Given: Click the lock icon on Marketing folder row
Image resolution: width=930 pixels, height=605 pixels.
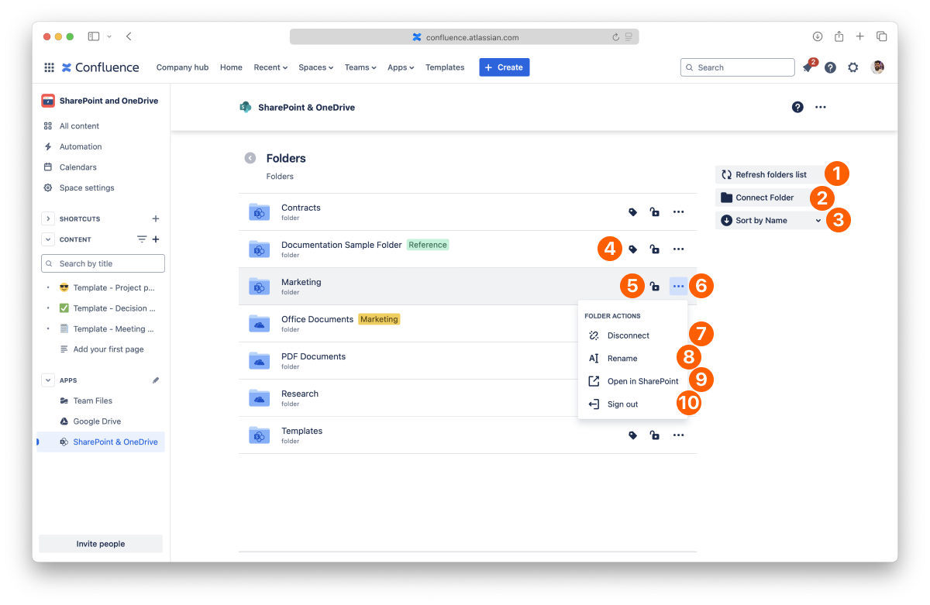Looking at the screenshot, I should 655,287.
